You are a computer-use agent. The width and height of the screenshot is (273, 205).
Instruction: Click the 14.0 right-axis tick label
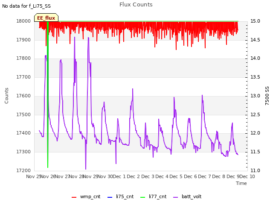[x=255, y=59]
